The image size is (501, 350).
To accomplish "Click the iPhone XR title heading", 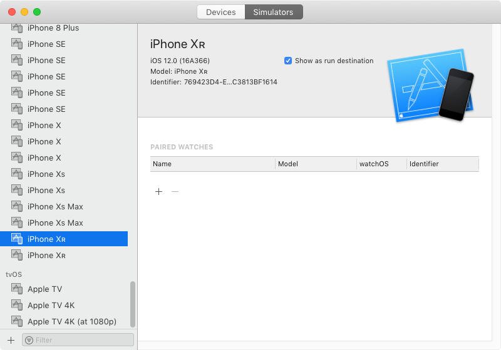I will tap(178, 44).
